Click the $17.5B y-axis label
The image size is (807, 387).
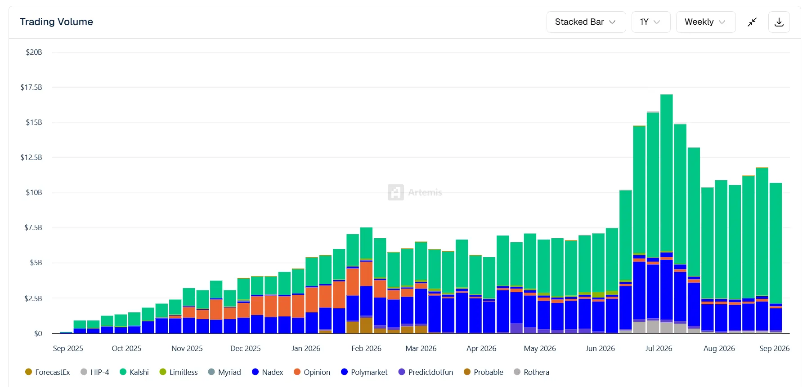coord(31,87)
